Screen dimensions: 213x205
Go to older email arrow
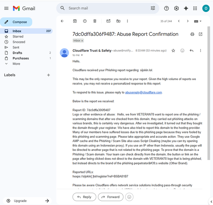tap(187, 21)
